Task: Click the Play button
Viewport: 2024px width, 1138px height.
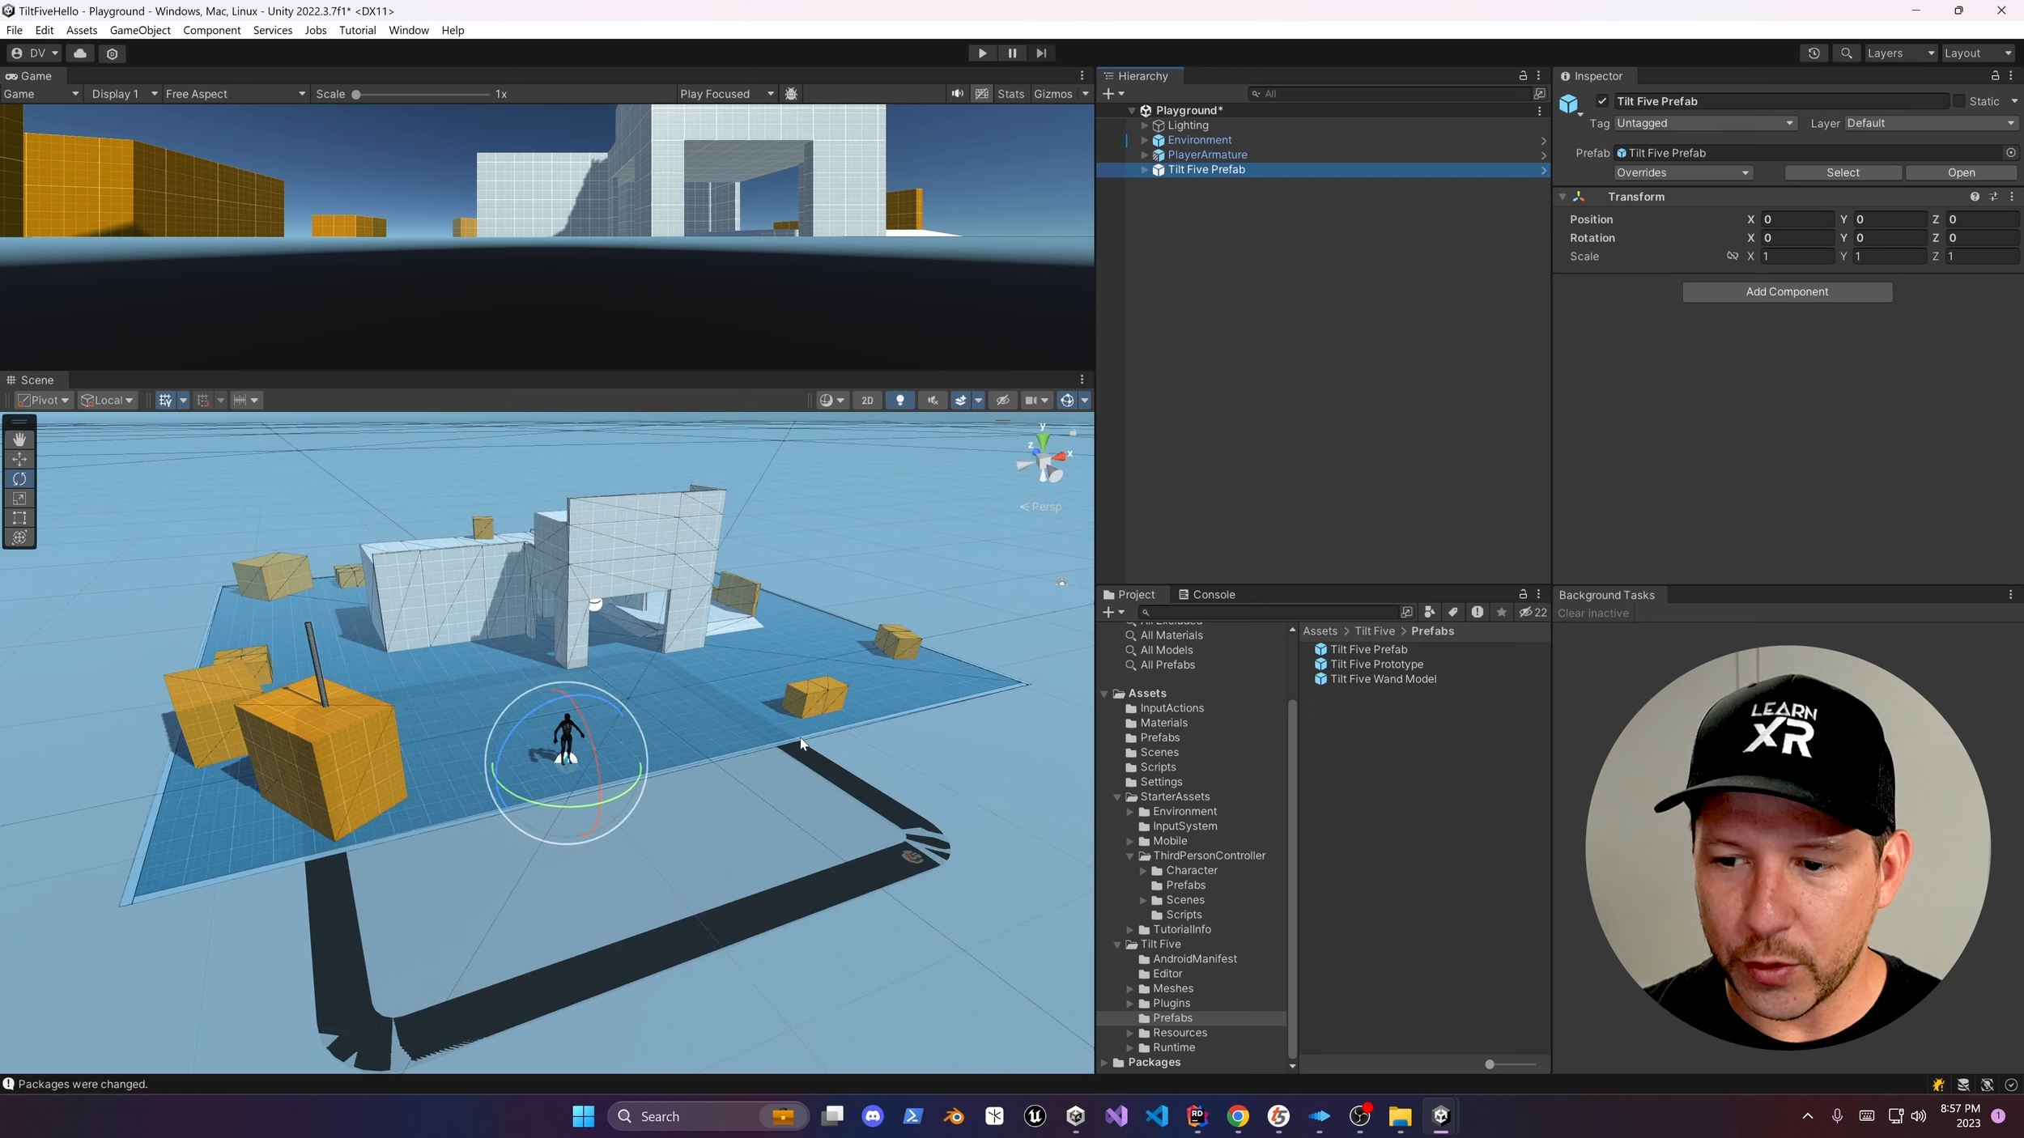Action: (982, 53)
